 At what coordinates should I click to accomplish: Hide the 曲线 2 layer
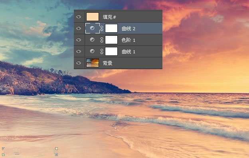(79, 28)
